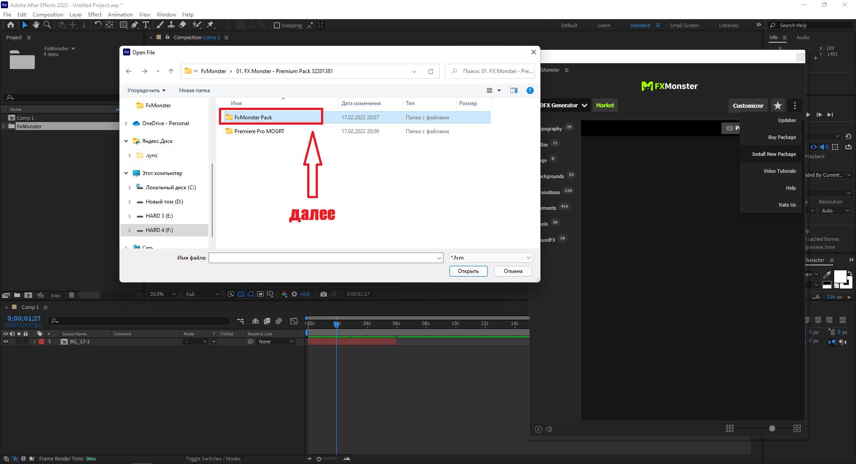Click the trash icon in the Project panel

[71, 295]
